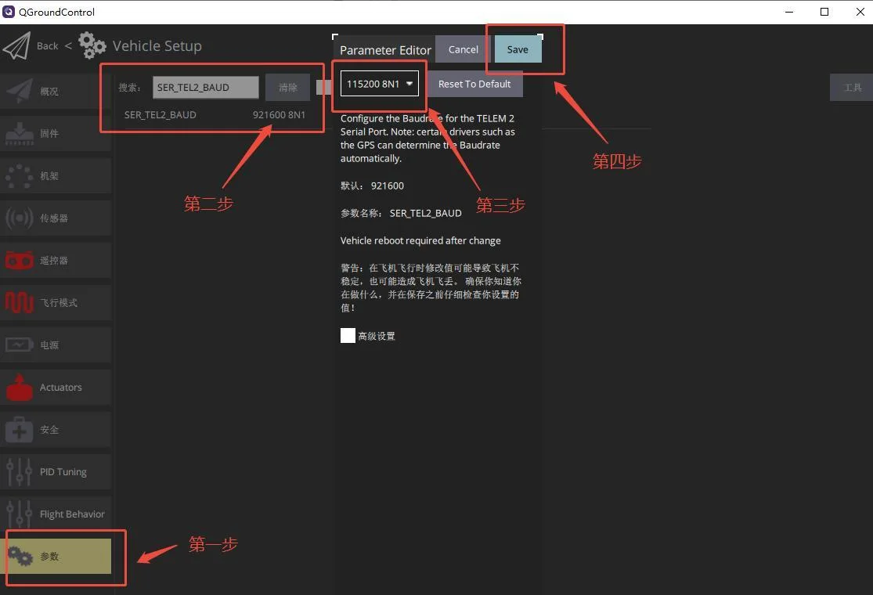Image resolution: width=873 pixels, height=595 pixels.
Task: Open the 固件 firmware download icon
Action: click(20, 134)
